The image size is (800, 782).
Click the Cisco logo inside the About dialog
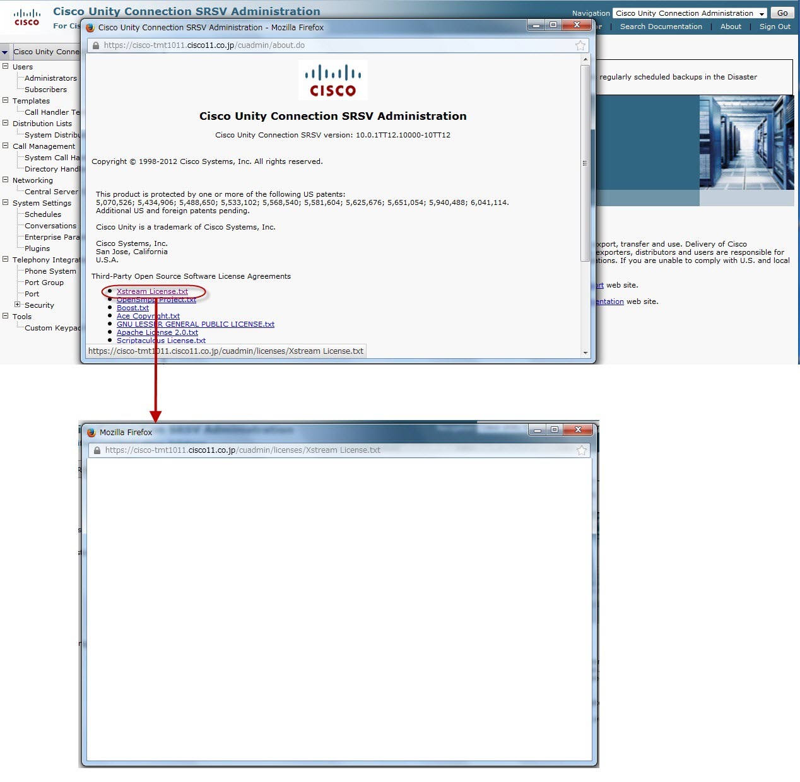click(x=332, y=79)
